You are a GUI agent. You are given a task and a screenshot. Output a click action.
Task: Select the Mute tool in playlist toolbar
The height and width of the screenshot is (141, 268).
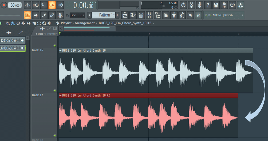(x=23, y=23)
